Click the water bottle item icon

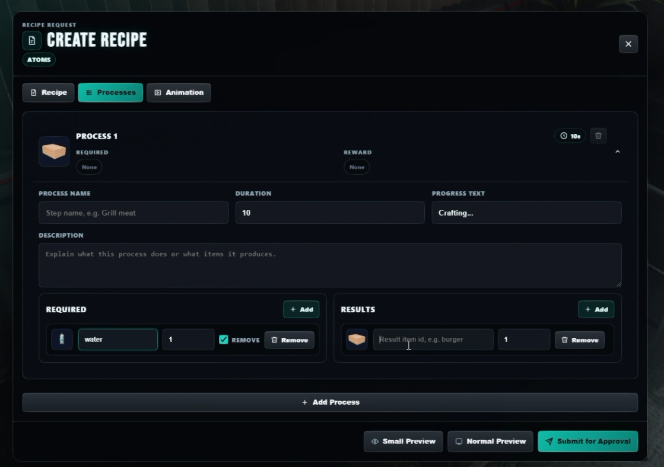(62, 339)
